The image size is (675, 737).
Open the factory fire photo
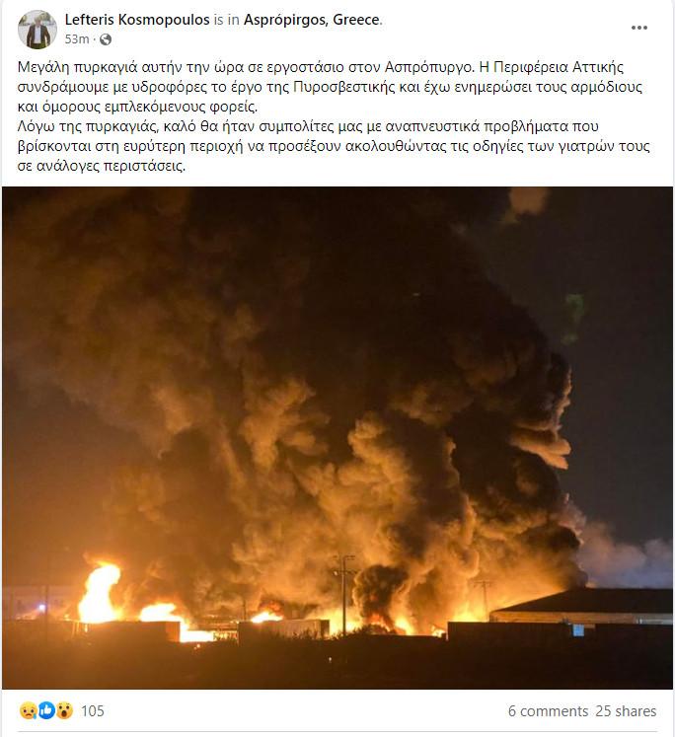click(x=337, y=438)
